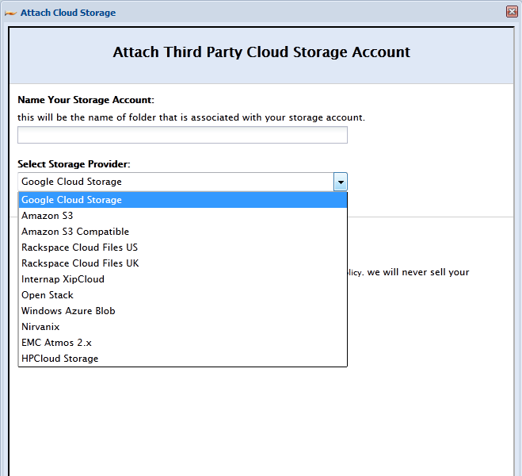Select Windows Azure Blob option

[x=183, y=311]
